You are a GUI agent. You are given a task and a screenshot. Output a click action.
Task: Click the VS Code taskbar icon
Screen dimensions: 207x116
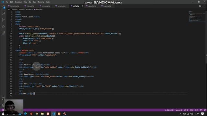pyautogui.click(x=53, y=114)
